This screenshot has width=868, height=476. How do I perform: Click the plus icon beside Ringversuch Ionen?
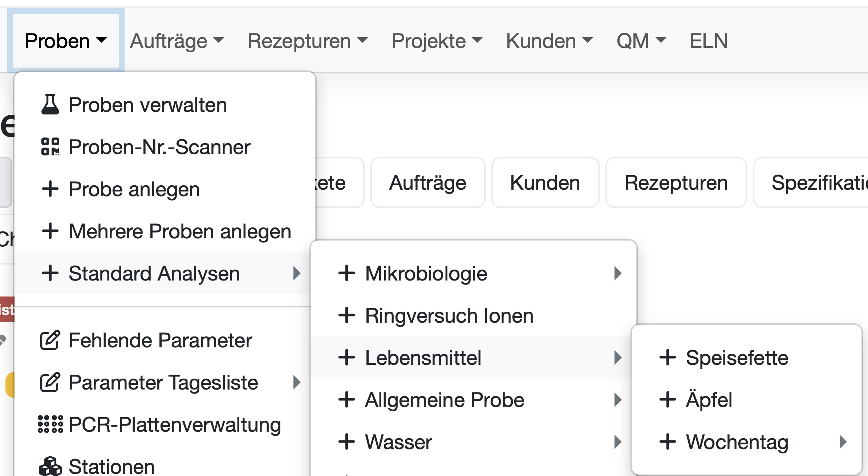346,315
